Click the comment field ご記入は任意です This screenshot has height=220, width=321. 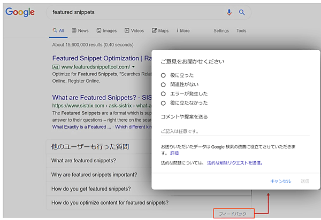pyautogui.click(x=235, y=131)
